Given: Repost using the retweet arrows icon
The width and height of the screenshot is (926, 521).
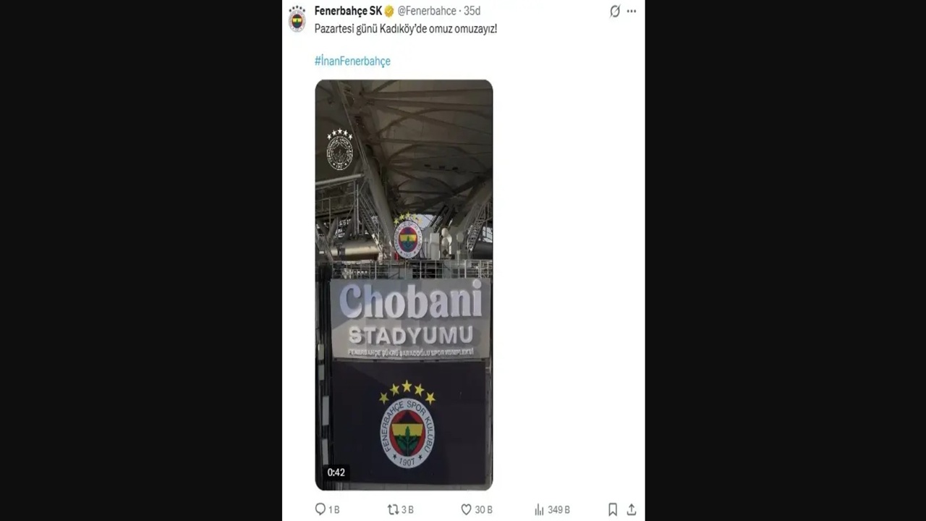Looking at the screenshot, I should 393,509.
